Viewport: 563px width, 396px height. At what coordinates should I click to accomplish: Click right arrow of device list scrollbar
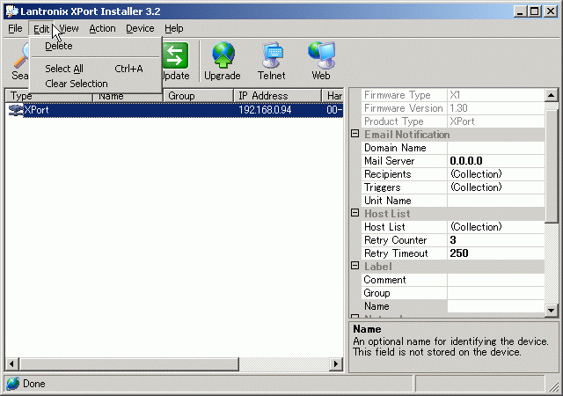(x=336, y=363)
